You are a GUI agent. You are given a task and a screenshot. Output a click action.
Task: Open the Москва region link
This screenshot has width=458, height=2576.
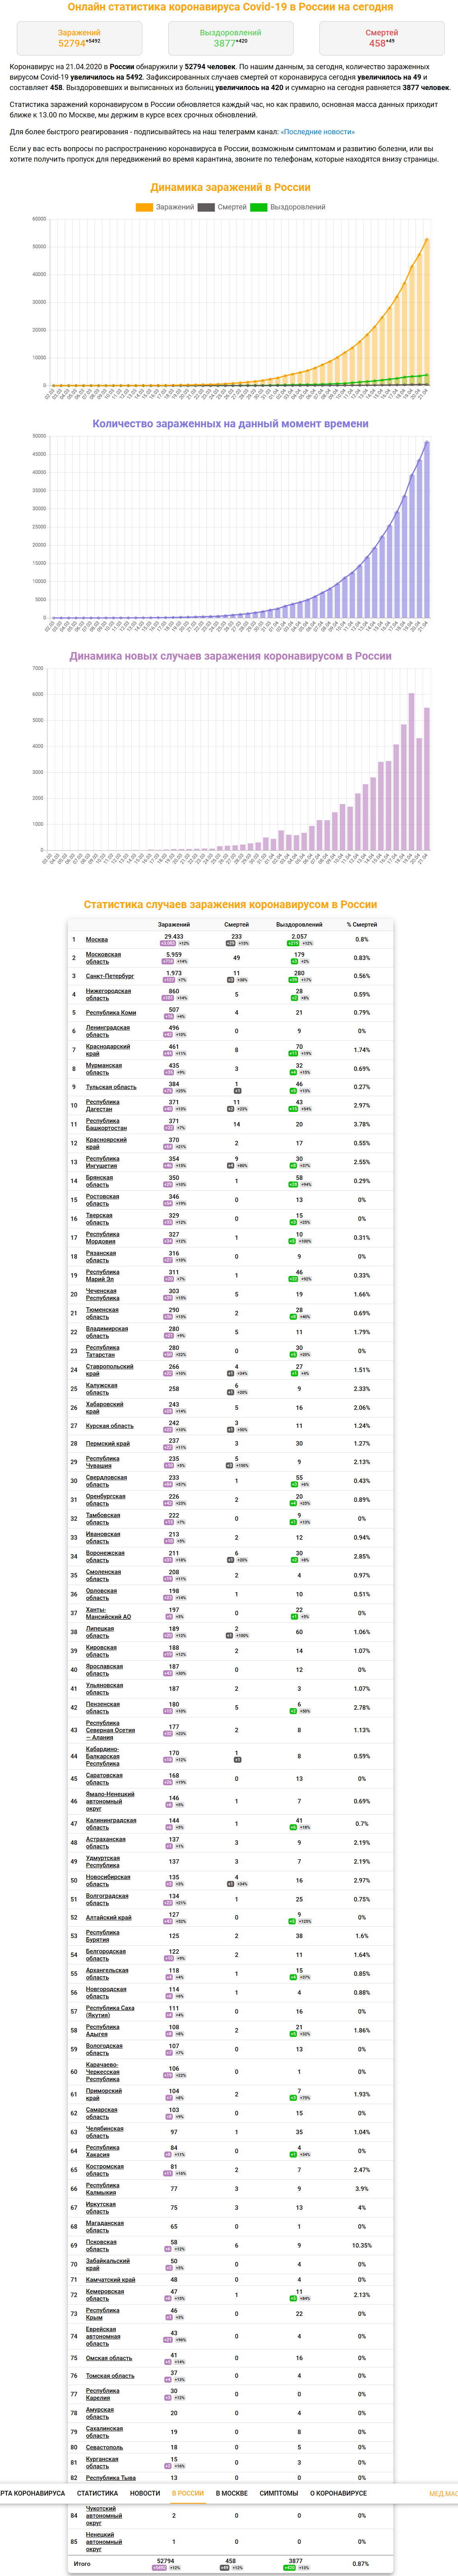tap(97, 939)
